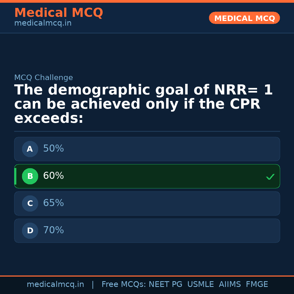Select the 50% answer text

(53, 149)
